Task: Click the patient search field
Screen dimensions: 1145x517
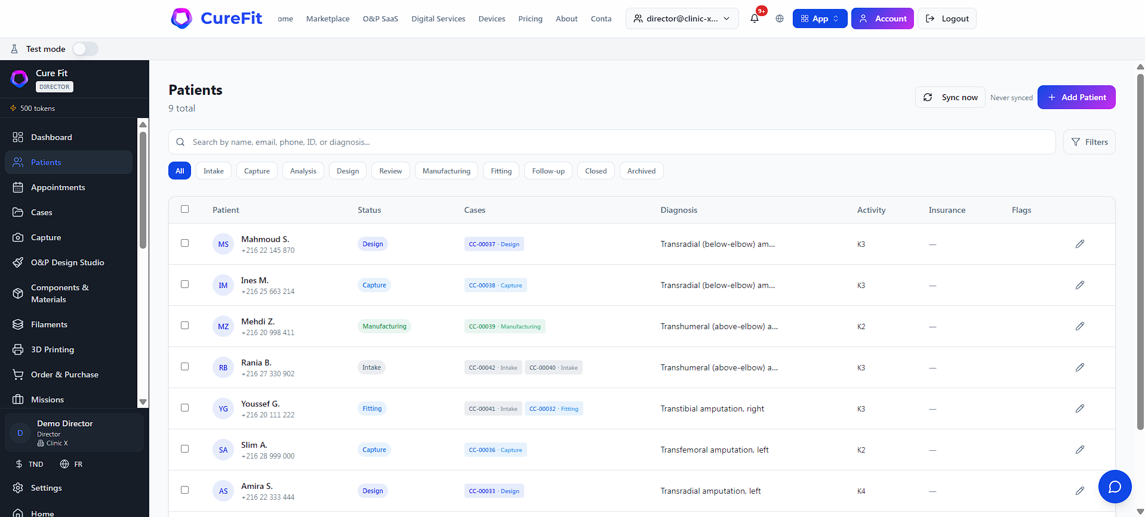Action: coord(612,142)
